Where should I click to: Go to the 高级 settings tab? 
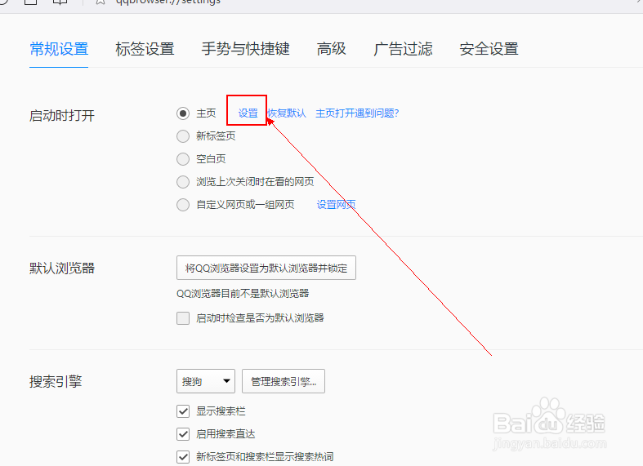[332, 49]
